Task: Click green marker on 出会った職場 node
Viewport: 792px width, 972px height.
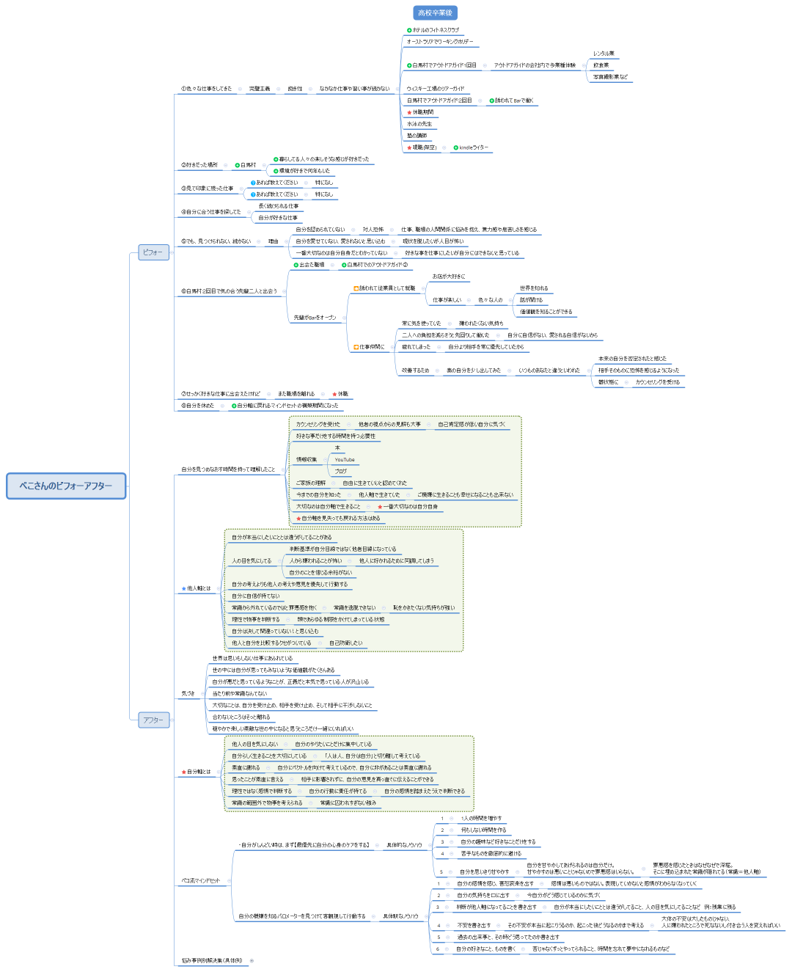Action: pos(296,265)
